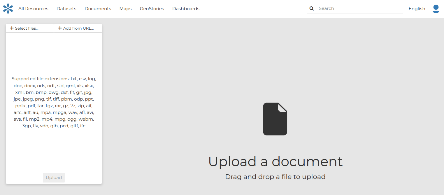The height and width of the screenshot is (195, 444).
Task: Click the Supported file extensions text
Action: (x=54, y=102)
